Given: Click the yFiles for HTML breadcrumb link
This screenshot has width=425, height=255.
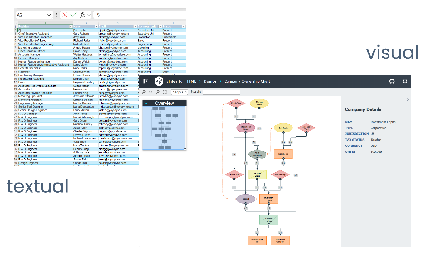Looking at the screenshot, I should [181, 81].
